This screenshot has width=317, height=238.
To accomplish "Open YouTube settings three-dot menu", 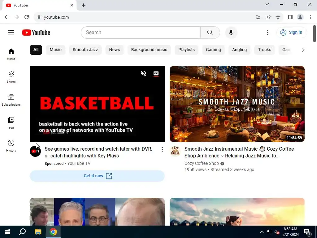I will pos(268,32).
